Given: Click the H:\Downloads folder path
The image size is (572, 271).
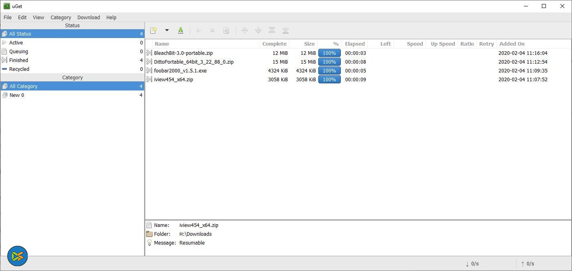Looking at the screenshot, I should 195,234.
